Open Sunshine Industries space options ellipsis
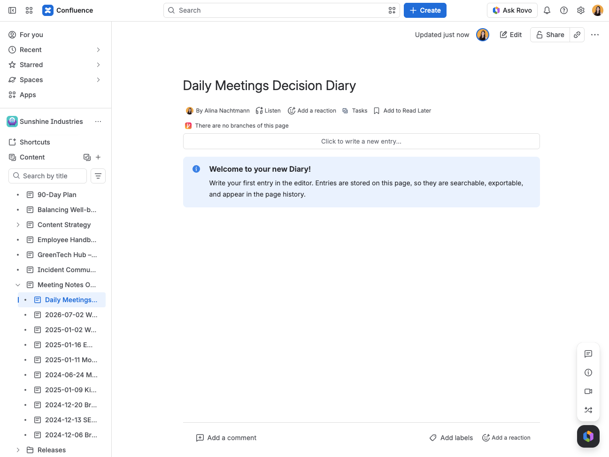Image resolution: width=609 pixels, height=457 pixels. click(98, 122)
